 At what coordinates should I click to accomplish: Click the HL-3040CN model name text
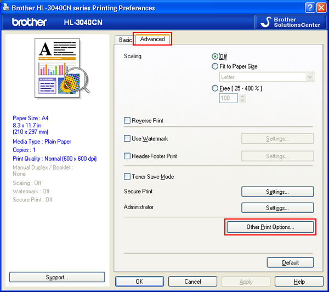(83, 23)
